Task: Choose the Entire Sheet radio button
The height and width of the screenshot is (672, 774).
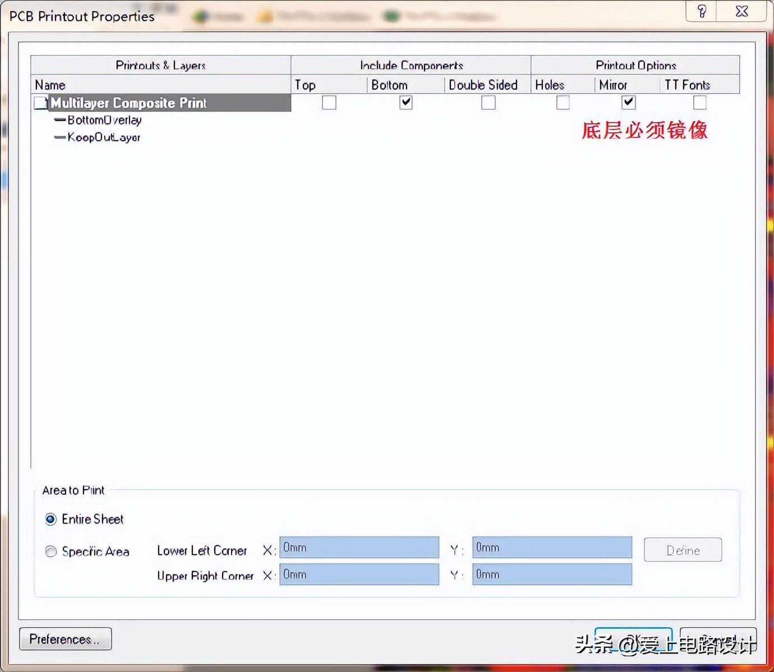Action: 51,519
